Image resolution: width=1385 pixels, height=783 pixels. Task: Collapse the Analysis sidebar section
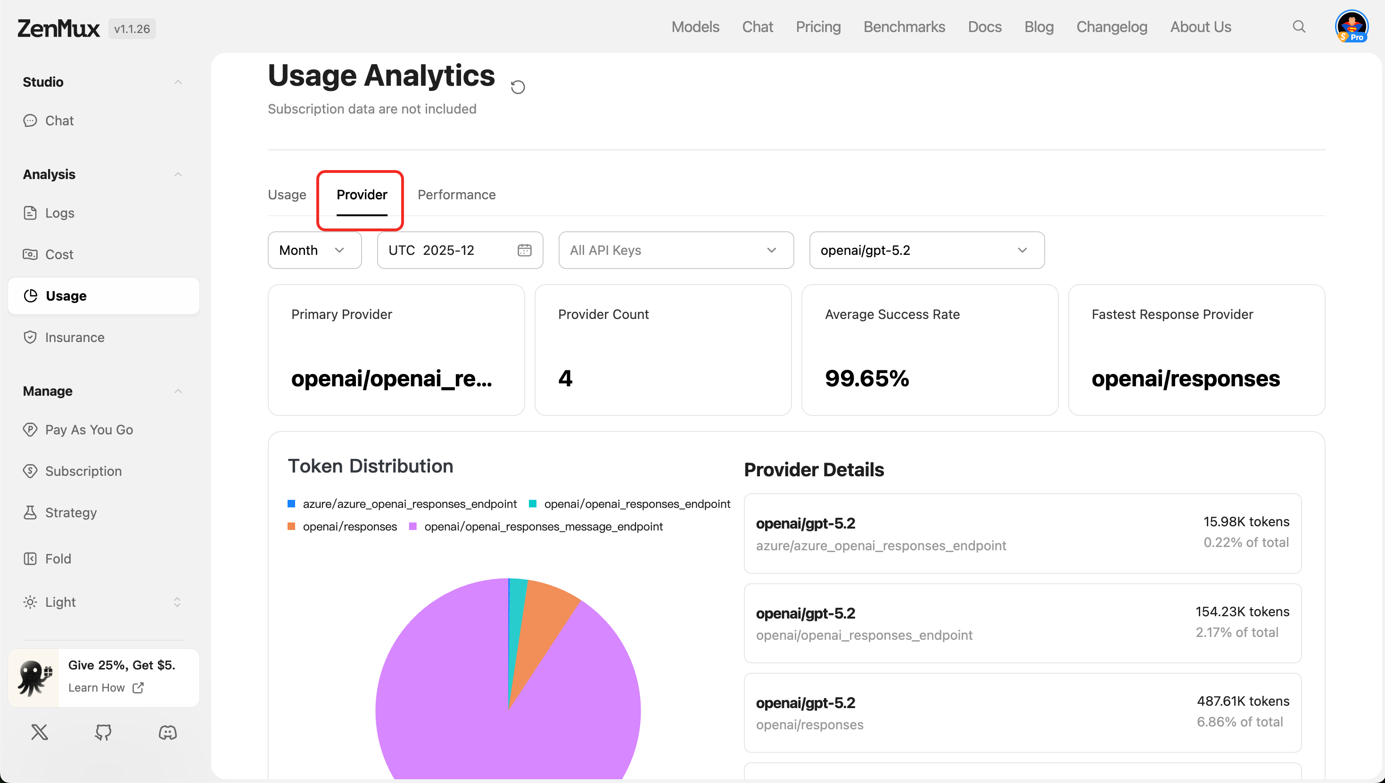pos(178,174)
